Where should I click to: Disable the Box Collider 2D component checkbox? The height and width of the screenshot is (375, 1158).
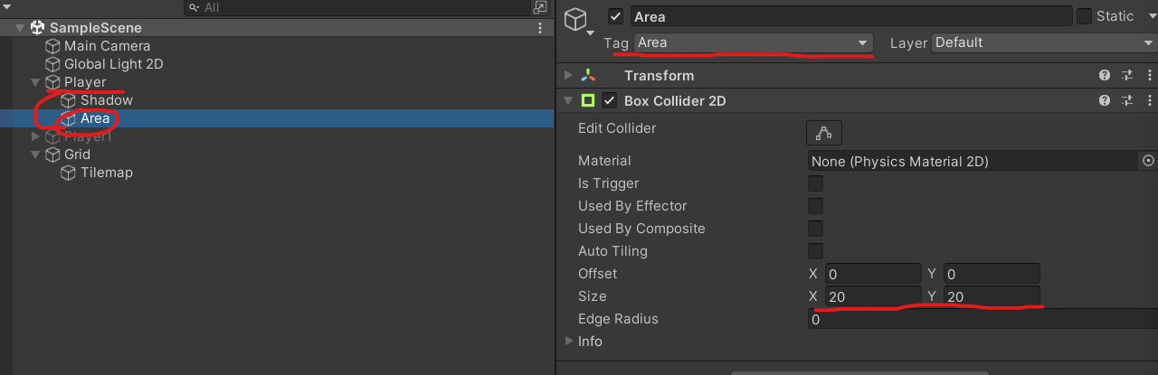click(610, 101)
